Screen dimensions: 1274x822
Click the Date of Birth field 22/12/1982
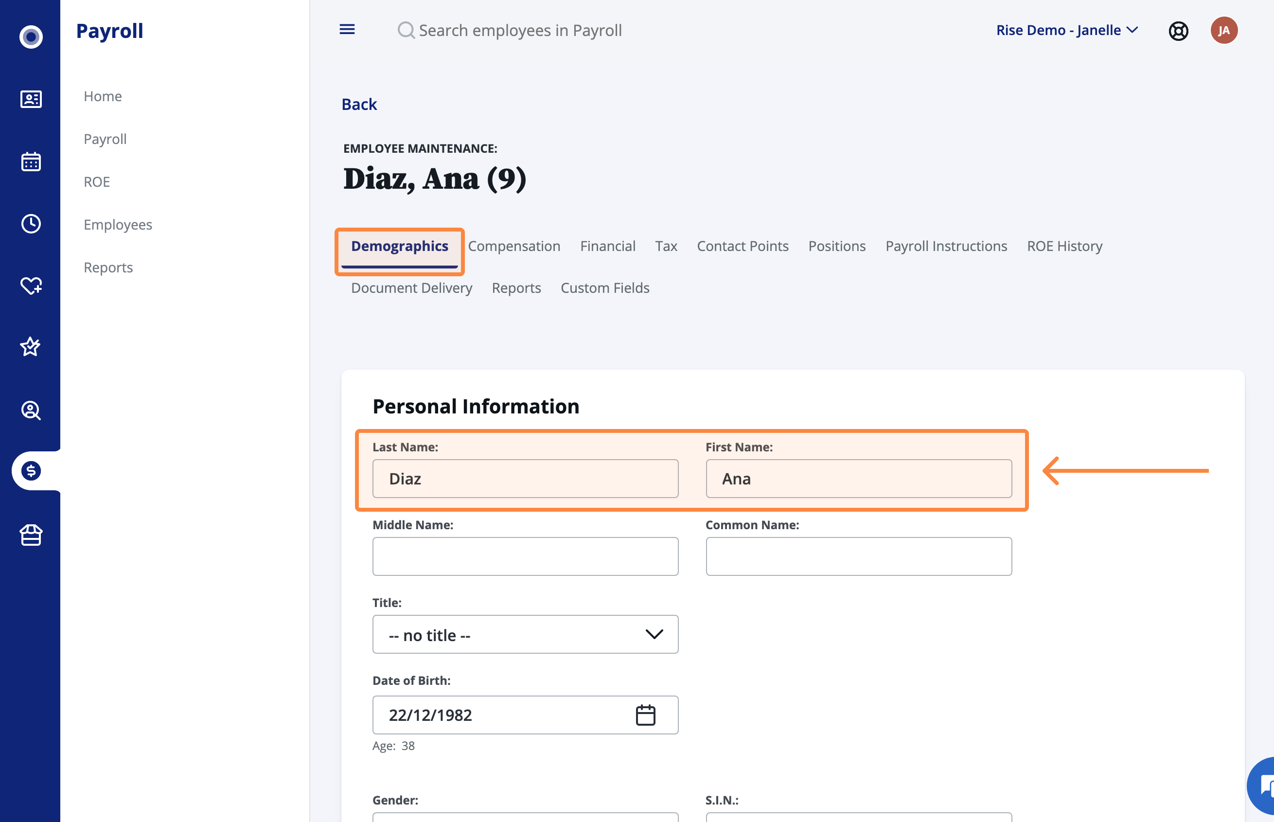(525, 715)
